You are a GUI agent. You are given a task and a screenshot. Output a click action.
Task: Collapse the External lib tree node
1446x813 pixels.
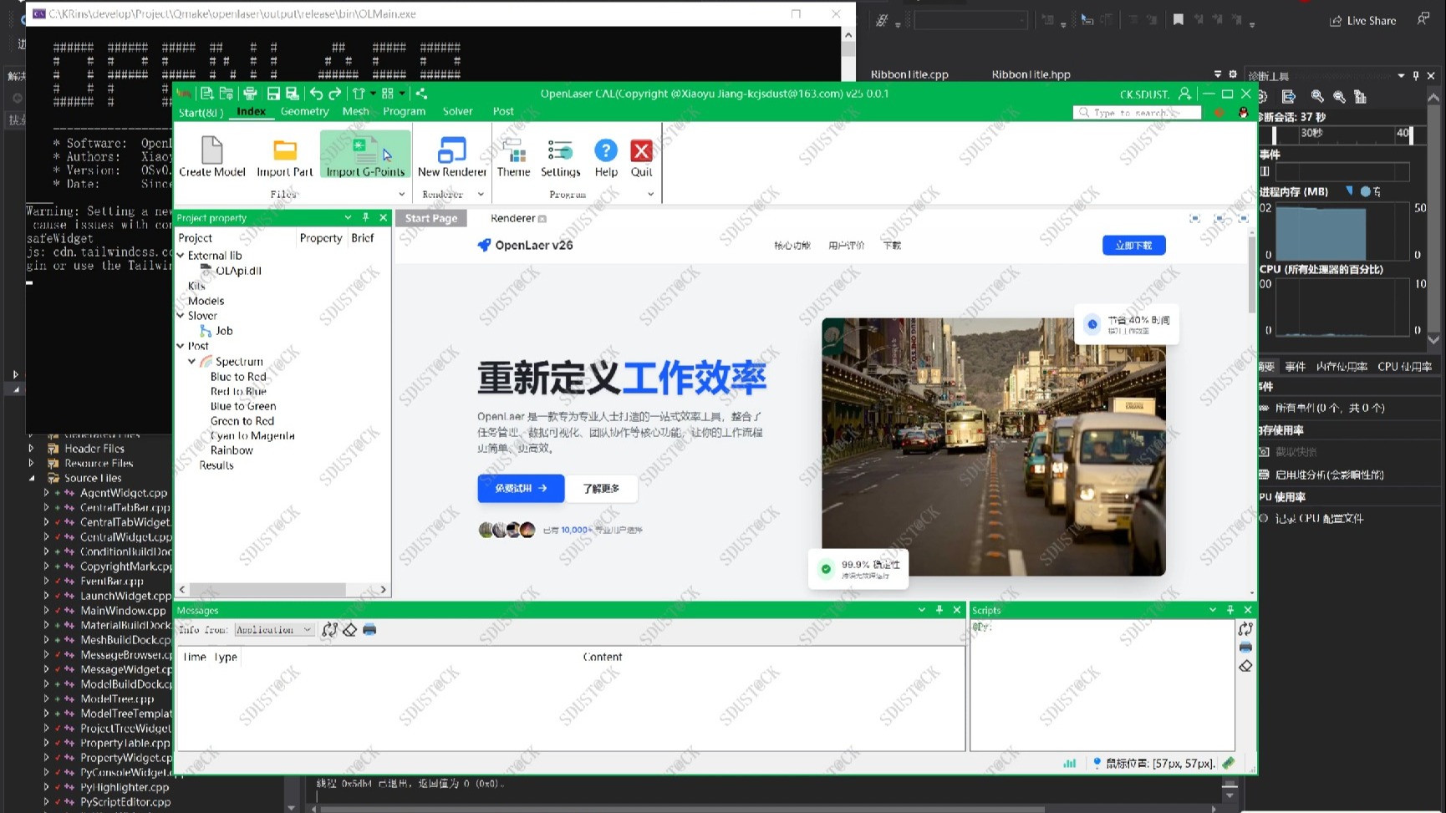[181, 256]
